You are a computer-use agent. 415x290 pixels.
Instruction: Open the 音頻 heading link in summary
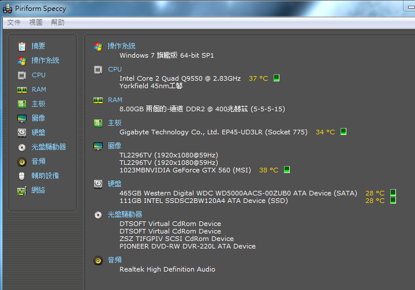click(x=115, y=260)
